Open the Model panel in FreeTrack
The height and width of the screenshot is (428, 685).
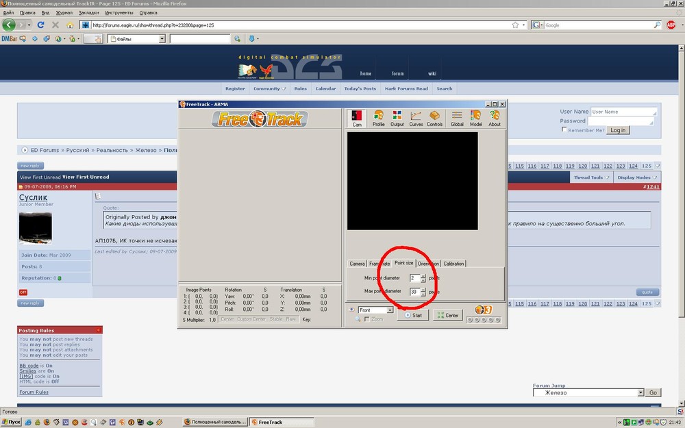tap(476, 118)
